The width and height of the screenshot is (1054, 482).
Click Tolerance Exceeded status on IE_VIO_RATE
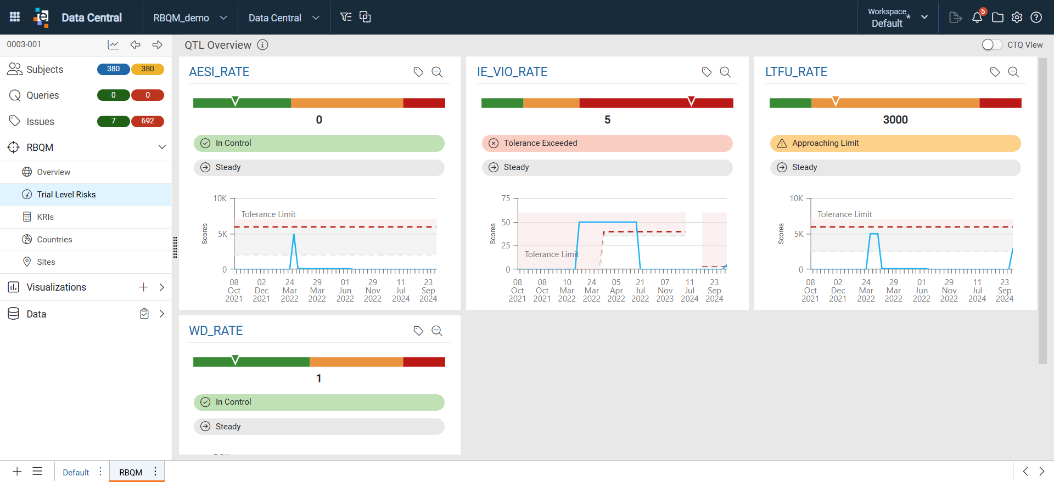click(x=607, y=143)
